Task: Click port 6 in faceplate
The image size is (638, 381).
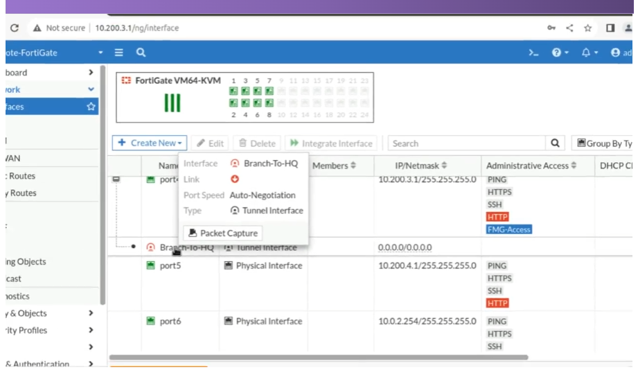Action: tap(257, 103)
